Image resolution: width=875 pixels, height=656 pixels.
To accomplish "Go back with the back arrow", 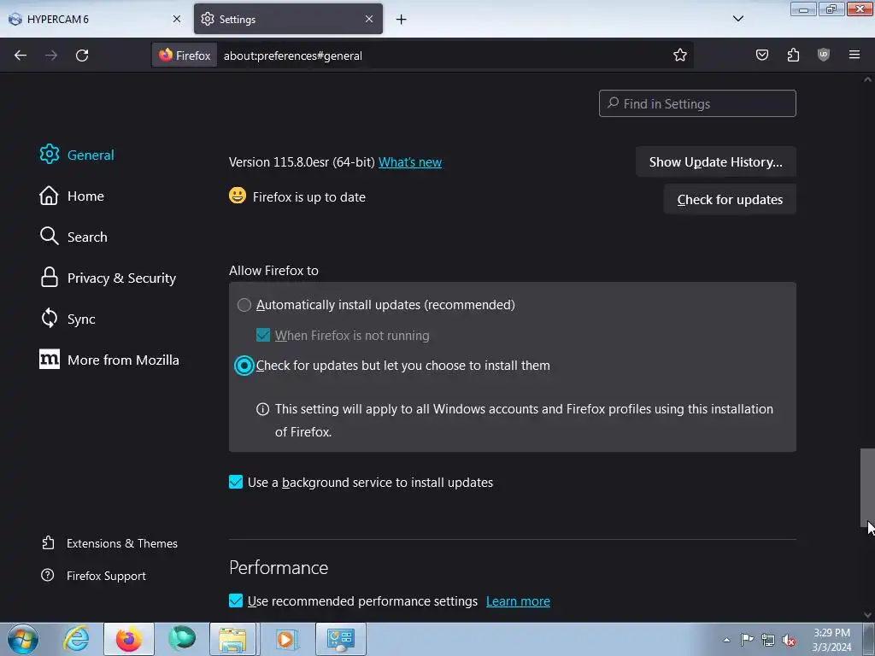I will (x=21, y=56).
